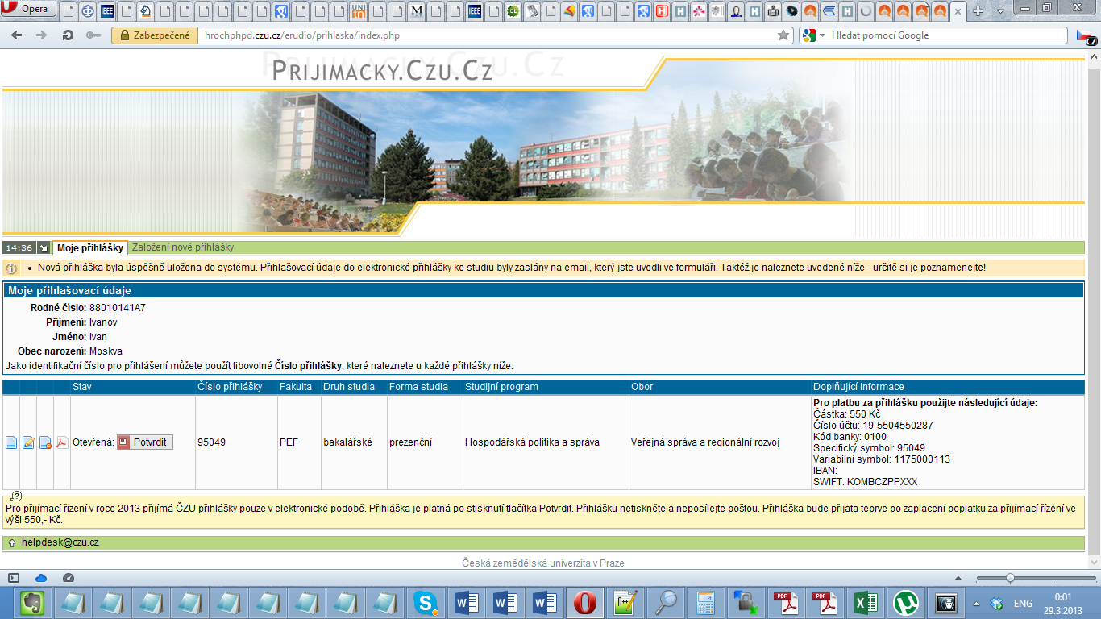The height and width of the screenshot is (619, 1101).
Task: Open Evernote from the taskbar
Action: click(x=31, y=602)
